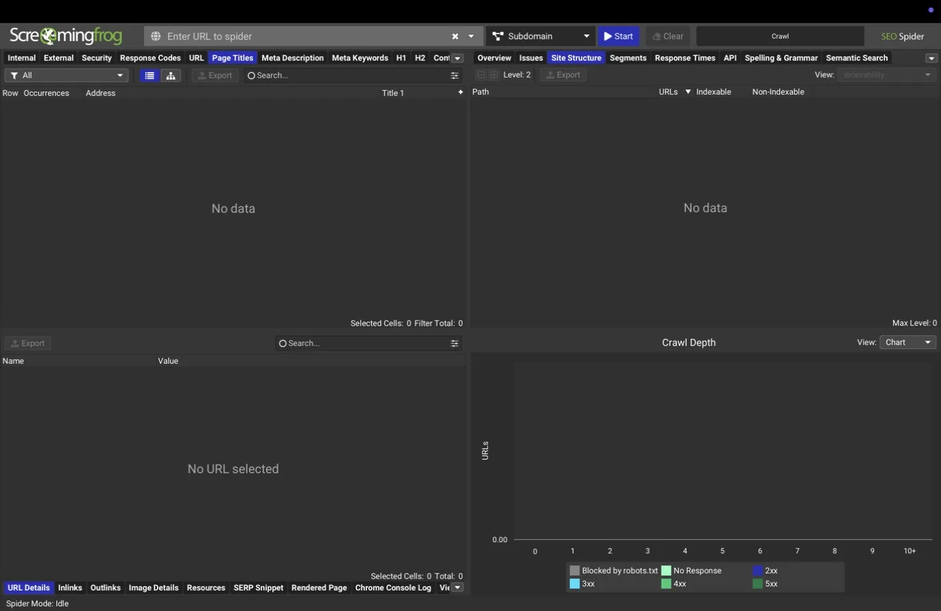The height and width of the screenshot is (611, 941).
Task: Open the Meta Description tab
Action: (x=292, y=58)
